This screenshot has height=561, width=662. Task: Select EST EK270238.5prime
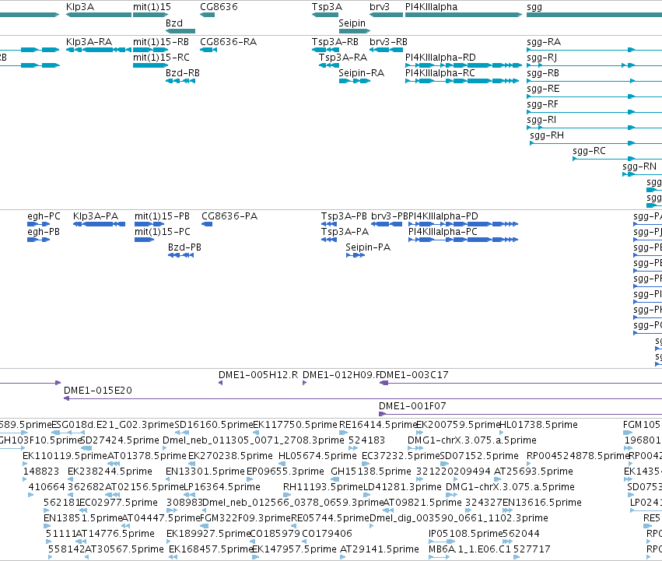[192, 465]
